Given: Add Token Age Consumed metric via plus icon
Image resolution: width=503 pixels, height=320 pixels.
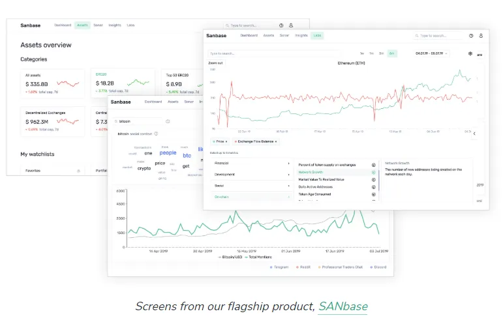Looking at the screenshot, I should pos(373,194).
